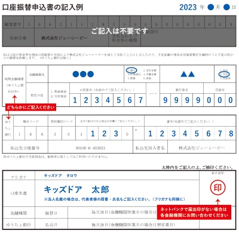Click the blue circle before 月 in the date
This screenshot has height=233, width=239.
click(210, 7)
